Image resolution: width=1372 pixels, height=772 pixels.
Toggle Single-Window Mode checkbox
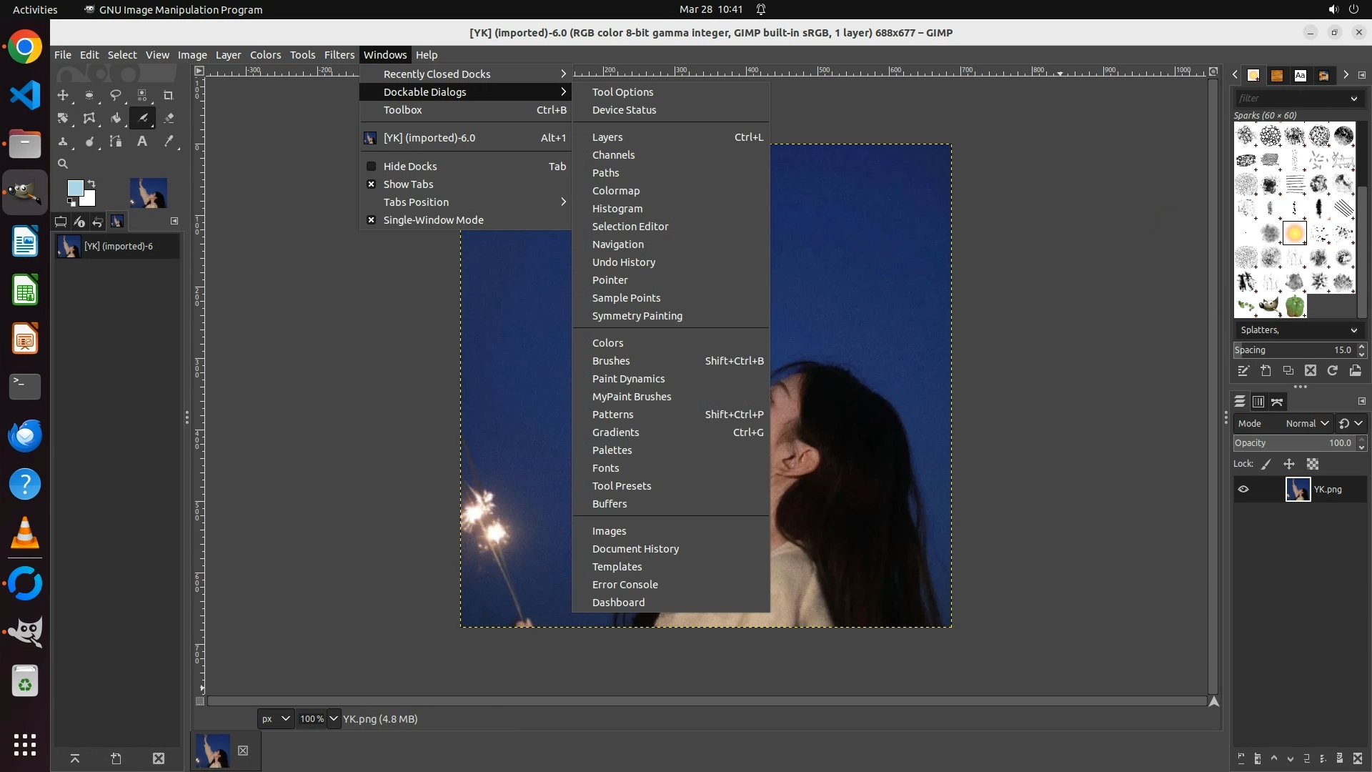(x=433, y=220)
